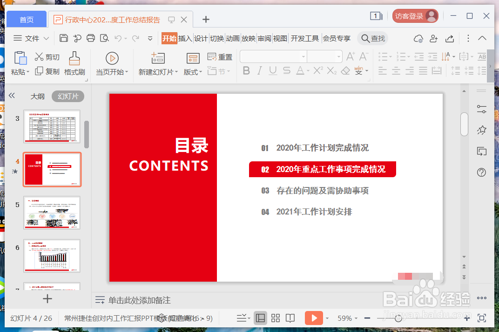
Task: Click 单击此处添加备注 notes area
Action: pos(139,300)
